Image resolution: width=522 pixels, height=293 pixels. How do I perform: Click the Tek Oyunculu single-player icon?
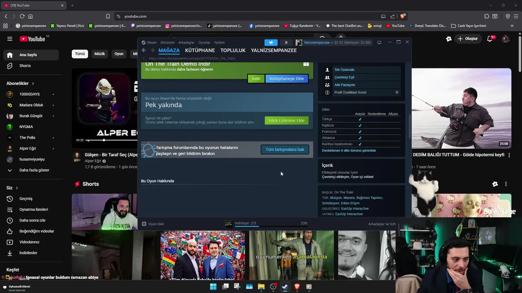pos(327,70)
